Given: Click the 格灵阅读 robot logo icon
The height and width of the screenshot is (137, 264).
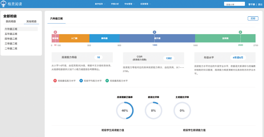Looking at the screenshot, I should [3, 4].
